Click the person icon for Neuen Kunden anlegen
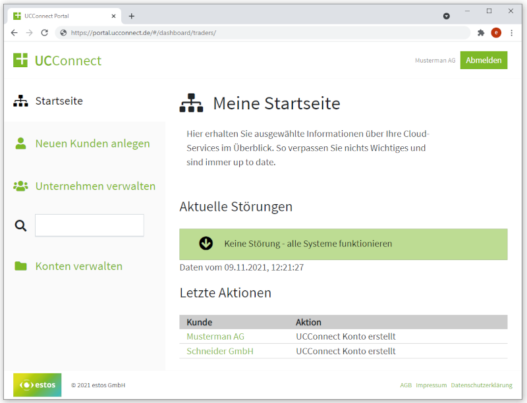527x403 pixels. (x=21, y=144)
